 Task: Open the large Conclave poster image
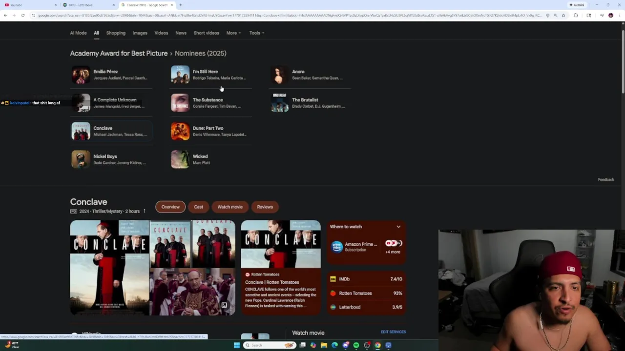coord(109,268)
